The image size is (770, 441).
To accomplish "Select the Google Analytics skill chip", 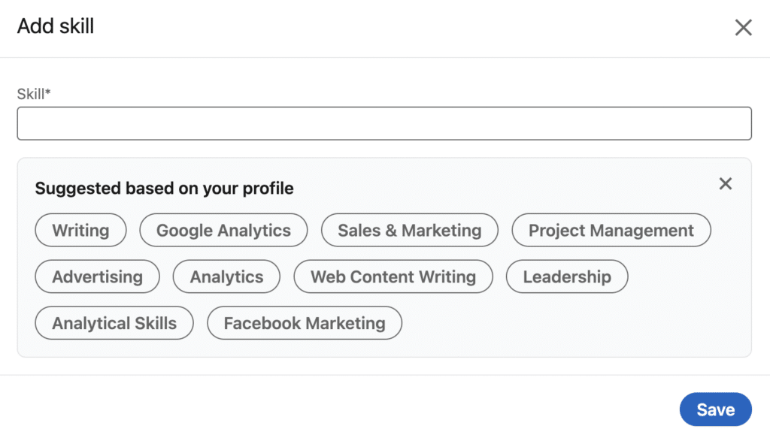I will point(223,231).
